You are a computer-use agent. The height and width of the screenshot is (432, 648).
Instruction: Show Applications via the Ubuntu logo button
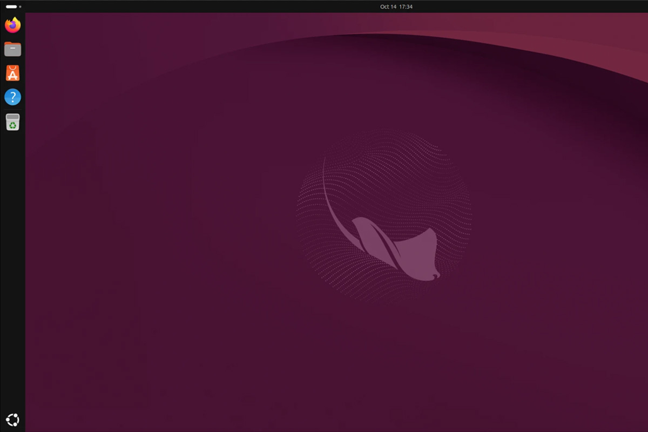(12, 419)
